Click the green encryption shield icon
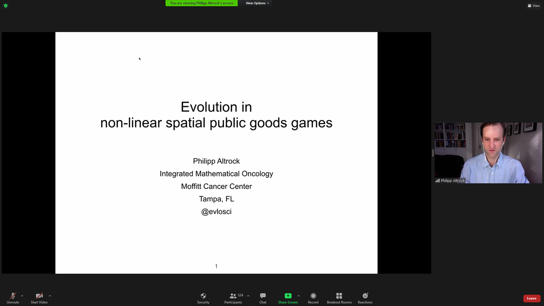Image resolution: width=544 pixels, height=306 pixels. [6, 6]
